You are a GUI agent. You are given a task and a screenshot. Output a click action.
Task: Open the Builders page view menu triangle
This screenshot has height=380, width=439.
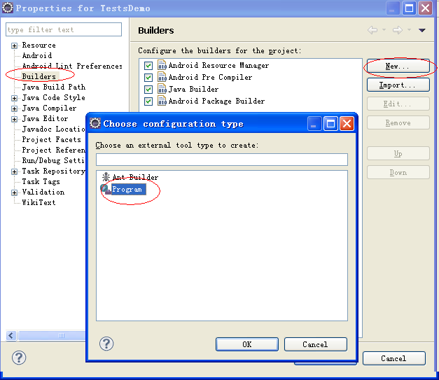click(x=422, y=30)
